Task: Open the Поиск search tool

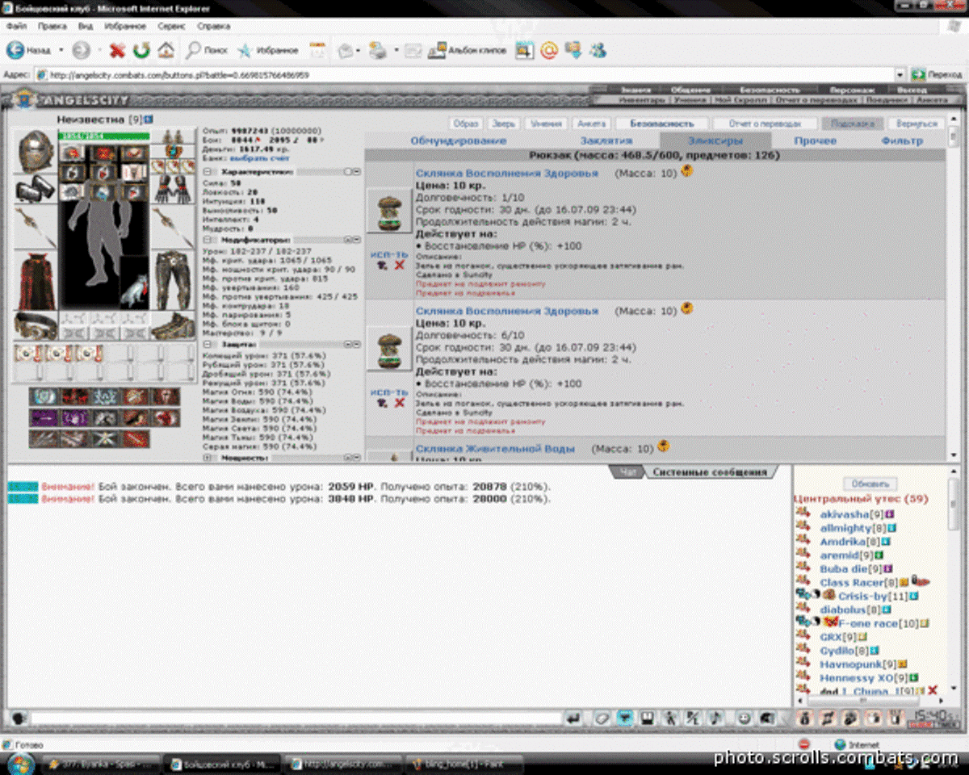Action: [x=207, y=50]
